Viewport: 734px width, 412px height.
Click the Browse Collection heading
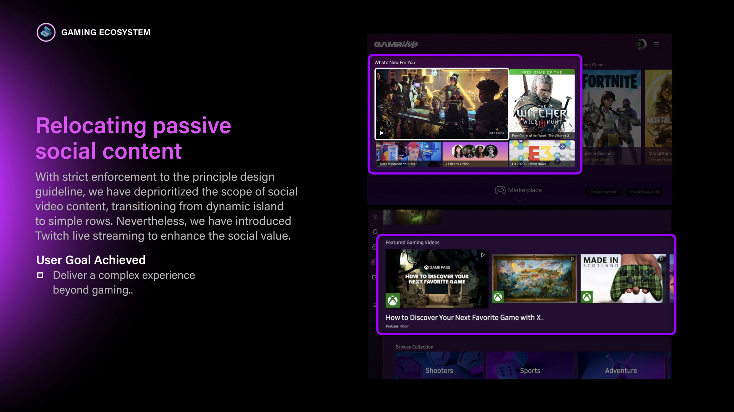click(414, 347)
